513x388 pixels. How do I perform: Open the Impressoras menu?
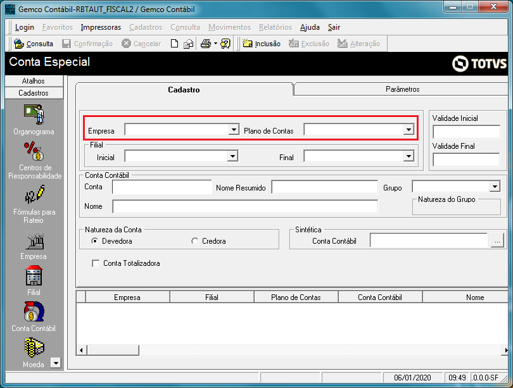[101, 27]
